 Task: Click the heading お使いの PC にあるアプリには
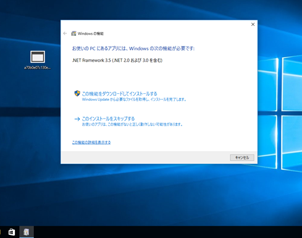(x=133, y=49)
